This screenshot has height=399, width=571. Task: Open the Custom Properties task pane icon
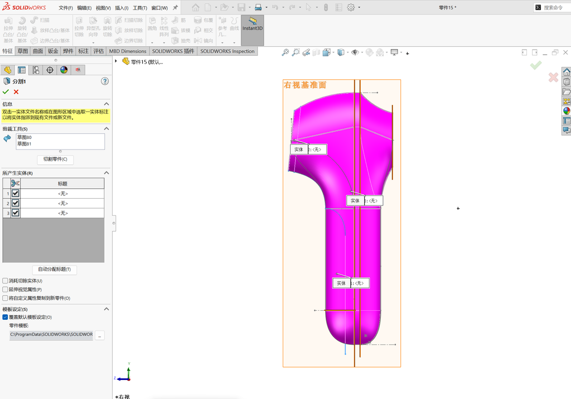point(567,121)
